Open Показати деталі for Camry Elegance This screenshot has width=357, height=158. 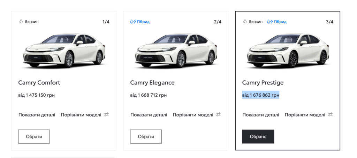(x=149, y=115)
